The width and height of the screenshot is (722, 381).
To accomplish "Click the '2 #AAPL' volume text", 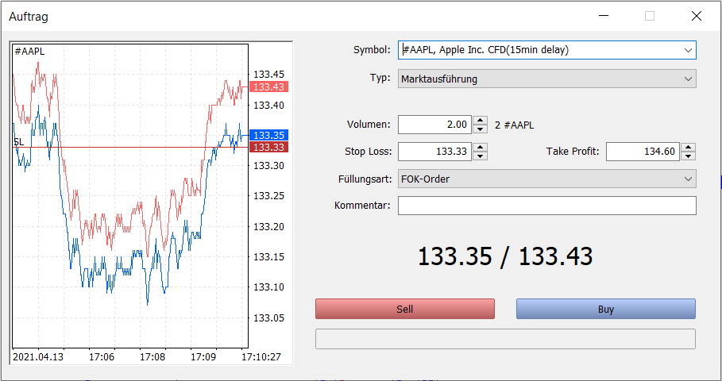I will coord(515,125).
